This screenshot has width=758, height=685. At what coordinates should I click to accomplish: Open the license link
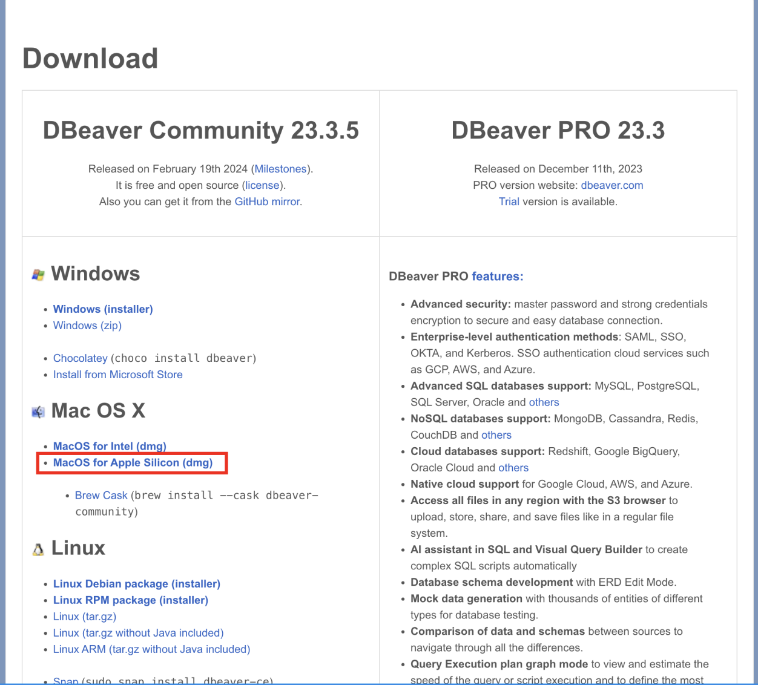pos(263,185)
